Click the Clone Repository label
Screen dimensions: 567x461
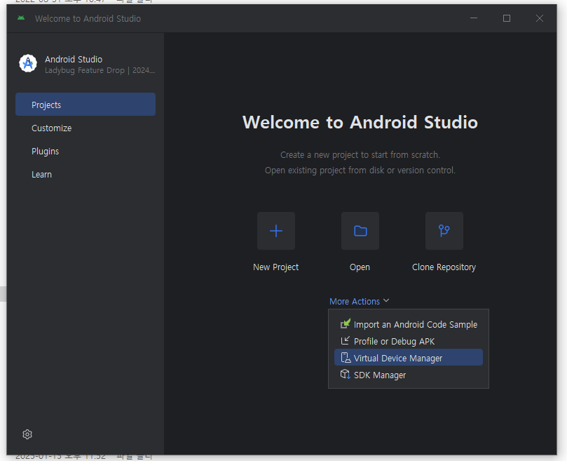pos(444,267)
